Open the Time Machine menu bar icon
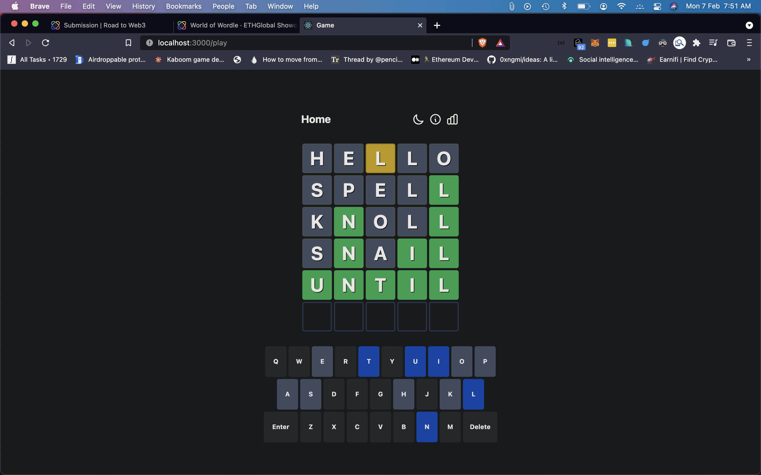Viewport: 761px width, 475px height. (546, 6)
